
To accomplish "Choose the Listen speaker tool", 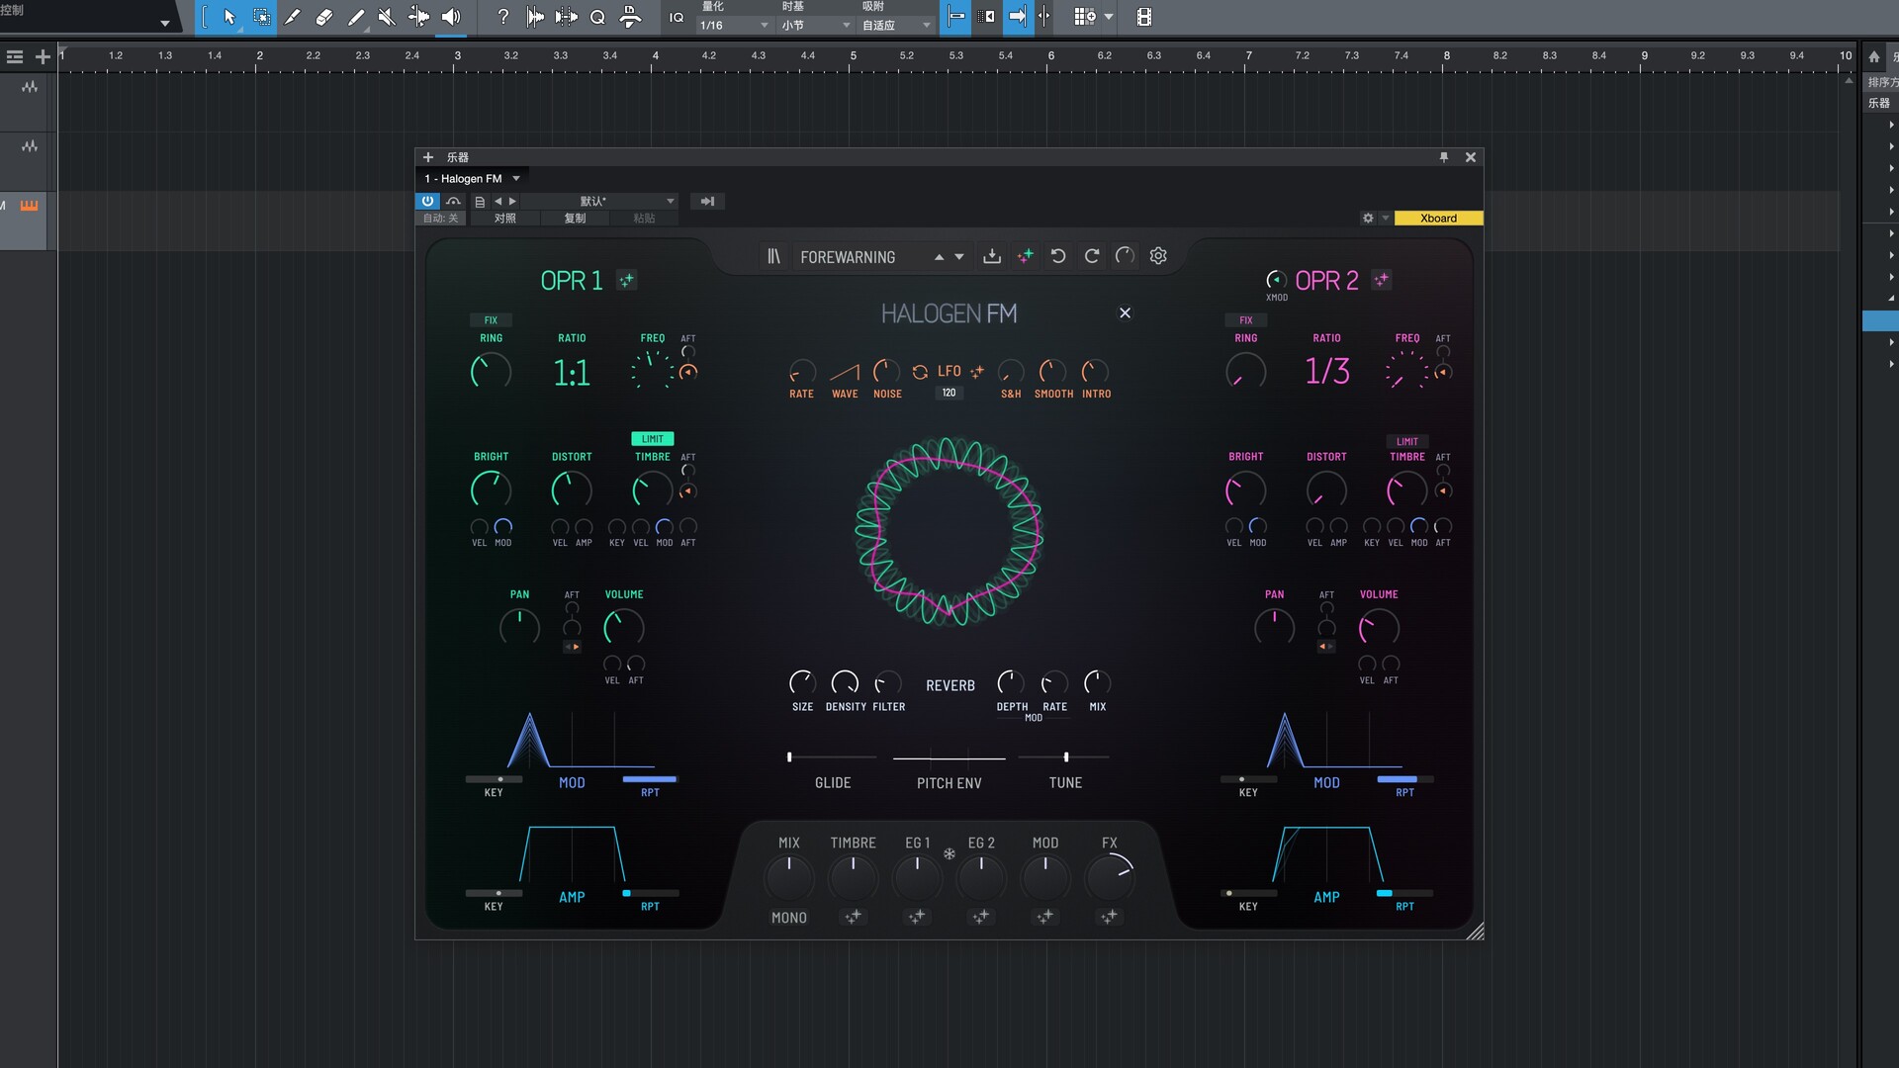I will (x=451, y=17).
